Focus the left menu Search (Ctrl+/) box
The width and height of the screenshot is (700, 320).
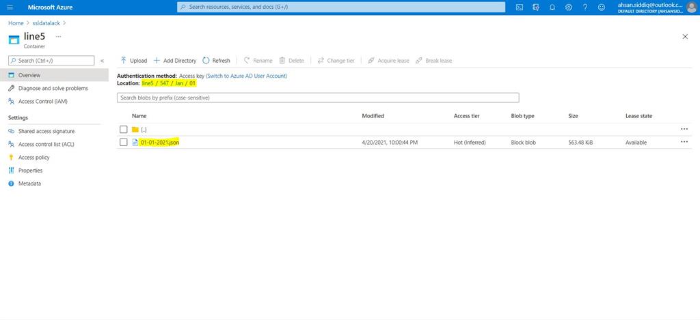pyautogui.click(x=51, y=61)
